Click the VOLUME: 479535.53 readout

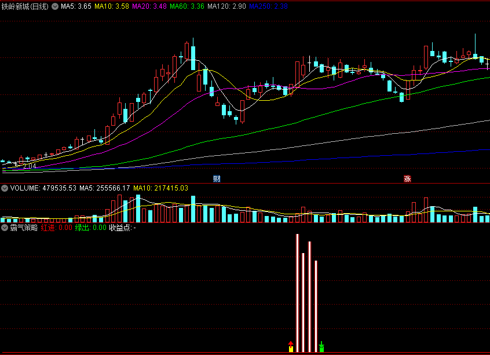pos(43,188)
